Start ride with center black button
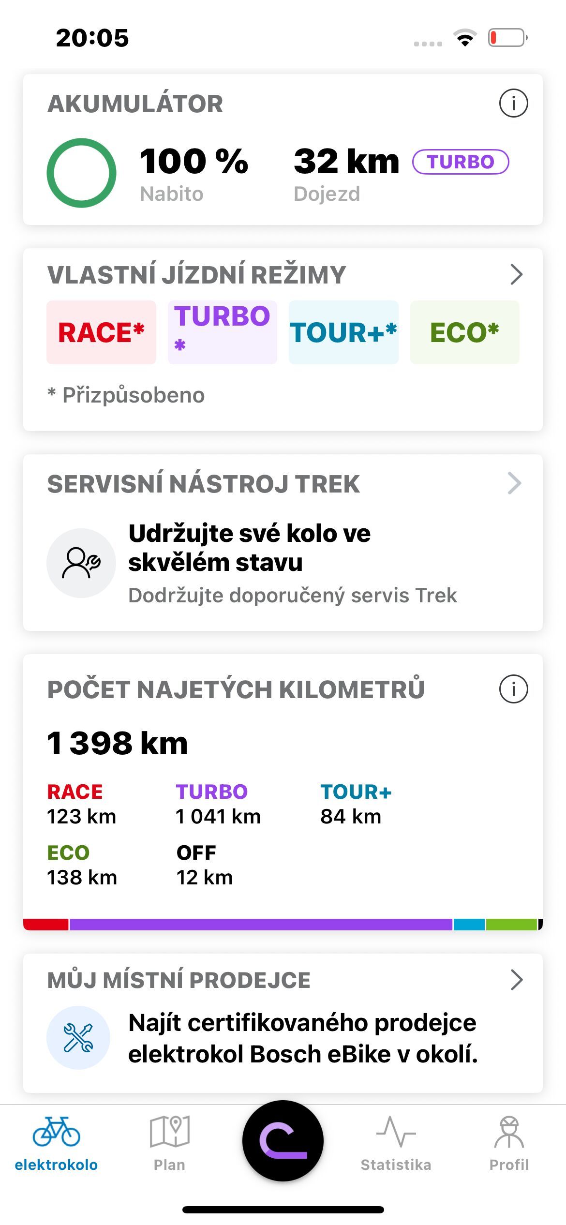Screen dimensions: 566x1225 [x=283, y=1140]
